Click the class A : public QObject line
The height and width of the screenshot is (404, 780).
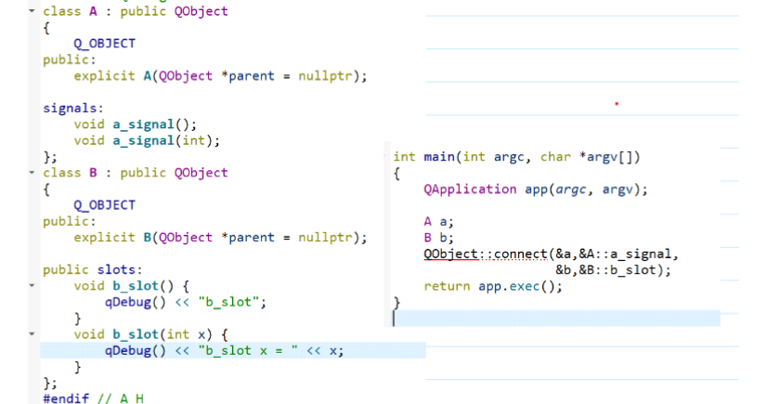(x=136, y=11)
